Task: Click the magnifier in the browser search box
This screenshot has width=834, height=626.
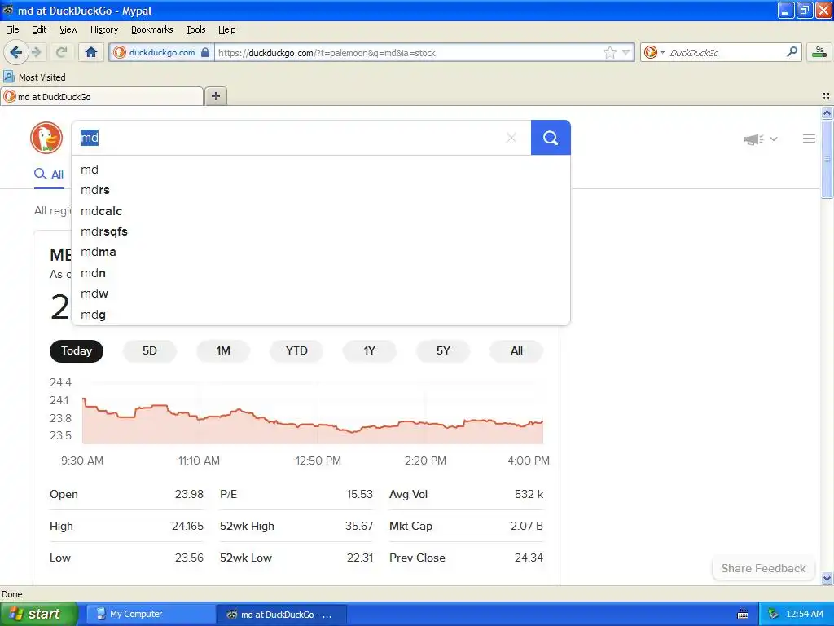Action: tap(792, 51)
